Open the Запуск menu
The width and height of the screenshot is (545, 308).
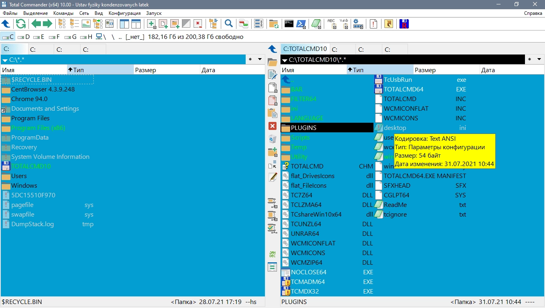pos(154,13)
